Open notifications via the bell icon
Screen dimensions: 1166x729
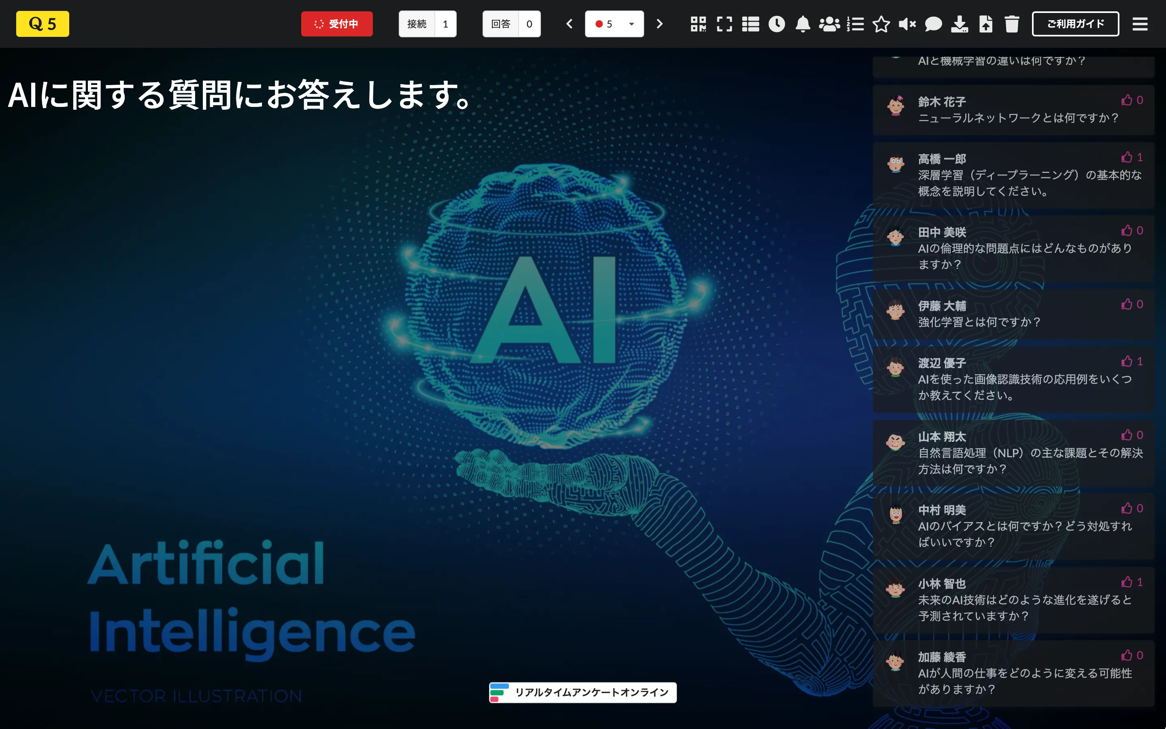803,23
